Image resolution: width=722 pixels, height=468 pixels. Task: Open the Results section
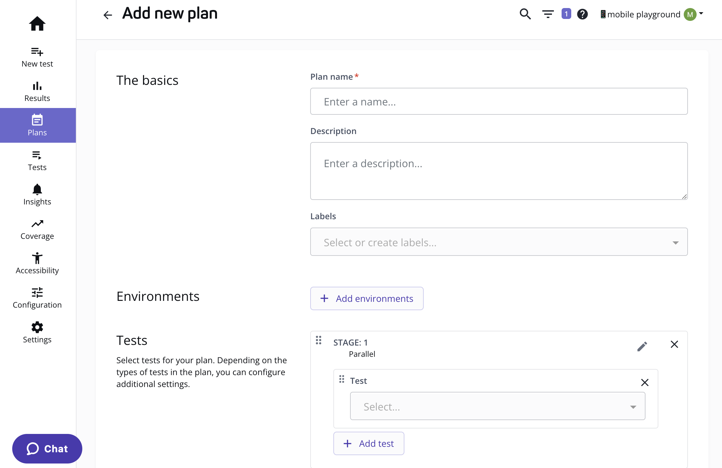37,91
